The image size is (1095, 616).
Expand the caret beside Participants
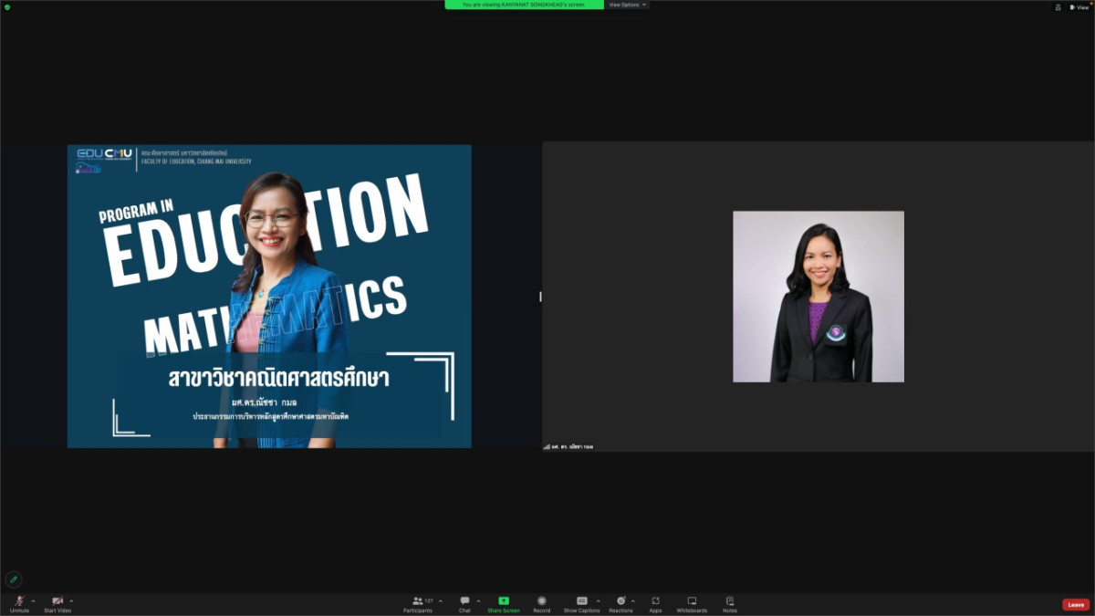(441, 600)
